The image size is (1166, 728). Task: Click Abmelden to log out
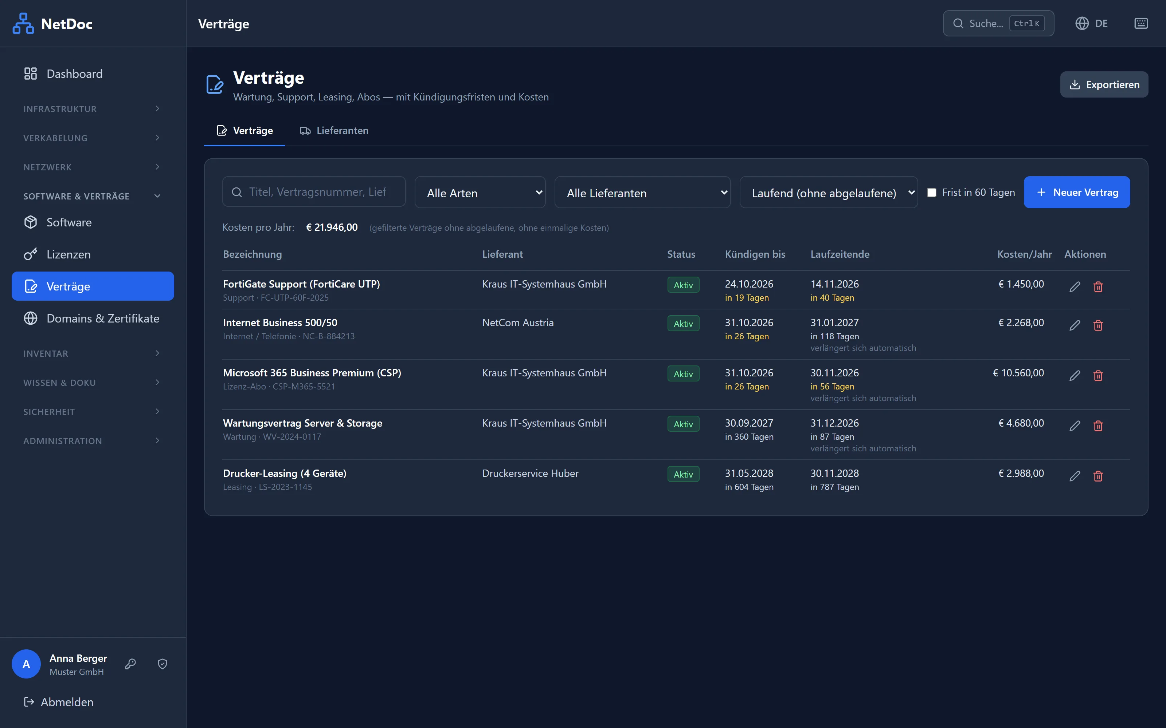coord(58,702)
